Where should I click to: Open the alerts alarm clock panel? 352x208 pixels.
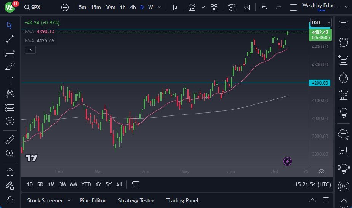pyautogui.click(x=343, y=42)
